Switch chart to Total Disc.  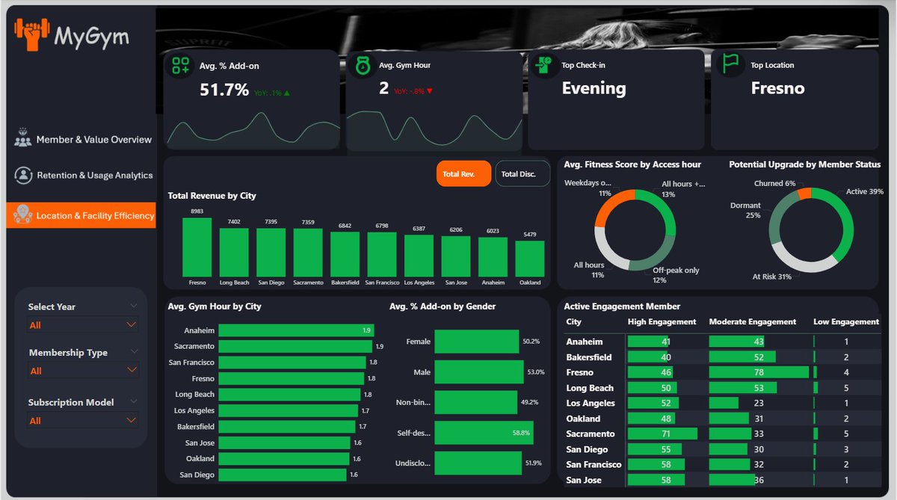(522, 174)
